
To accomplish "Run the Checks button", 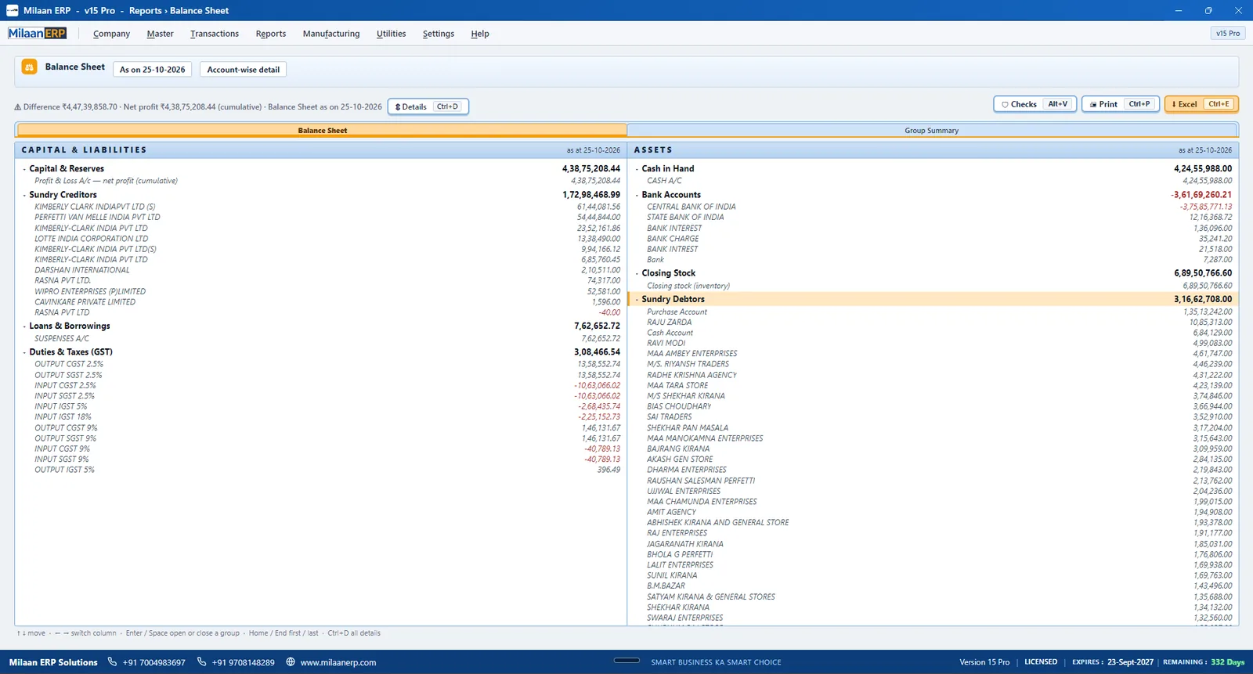I will (1035, 104).
